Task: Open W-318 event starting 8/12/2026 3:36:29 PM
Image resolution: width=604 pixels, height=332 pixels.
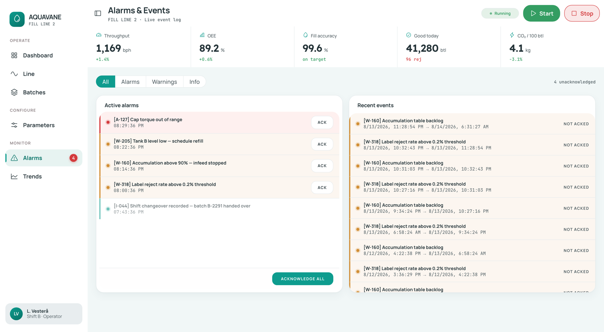Action: [472, 272]
